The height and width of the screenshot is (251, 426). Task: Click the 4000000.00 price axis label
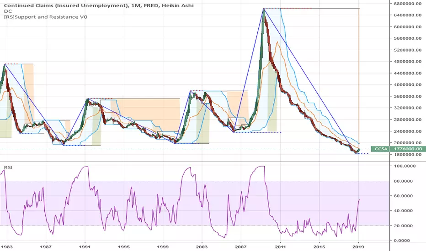[408, 85]
